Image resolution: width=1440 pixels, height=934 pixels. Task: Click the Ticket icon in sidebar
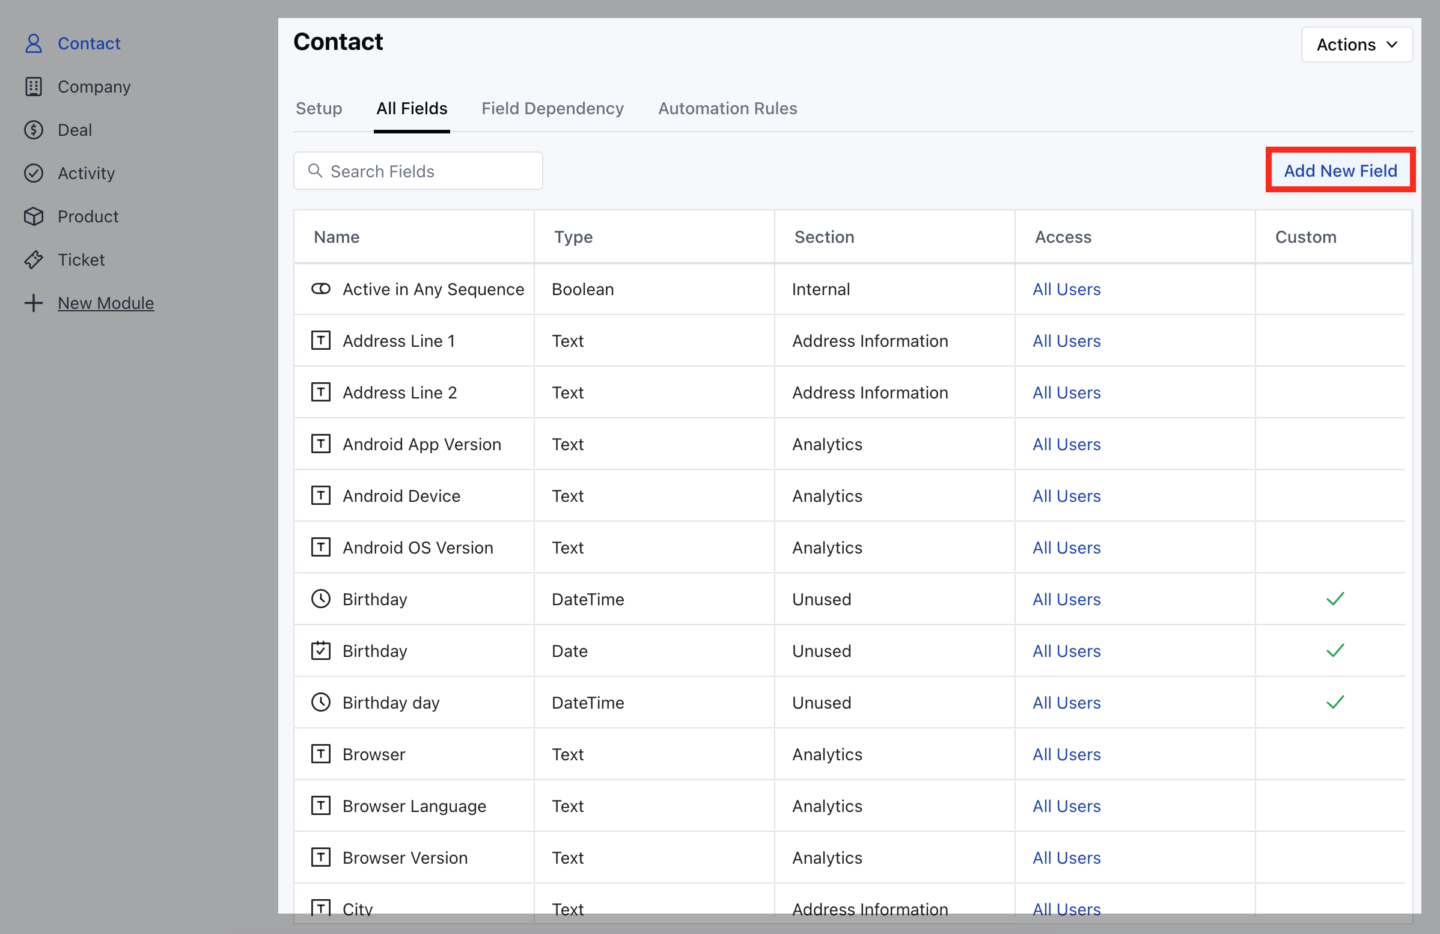point(33,260)
